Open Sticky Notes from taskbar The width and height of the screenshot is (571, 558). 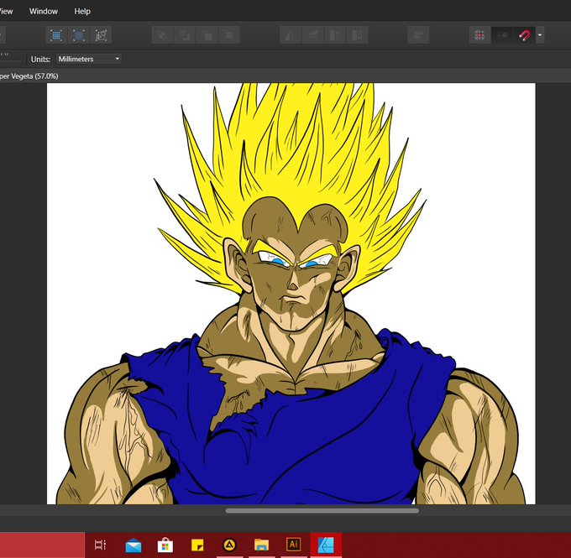click(197, 545)
